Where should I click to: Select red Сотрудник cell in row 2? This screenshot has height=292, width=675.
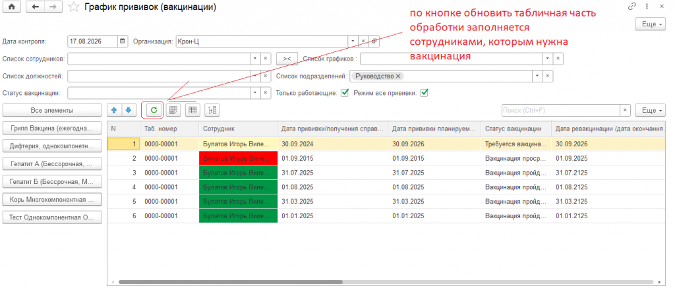(x=238, y=158)
